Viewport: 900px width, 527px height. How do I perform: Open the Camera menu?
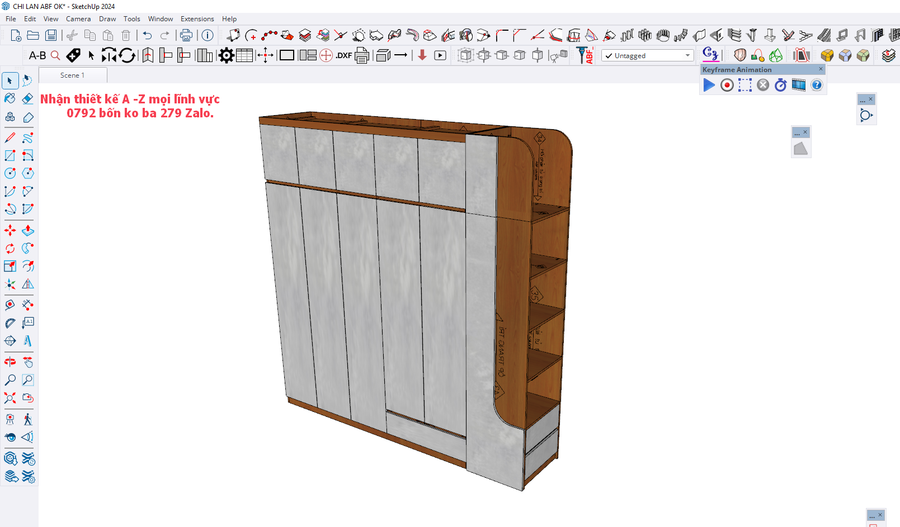[x=78, y=19]
